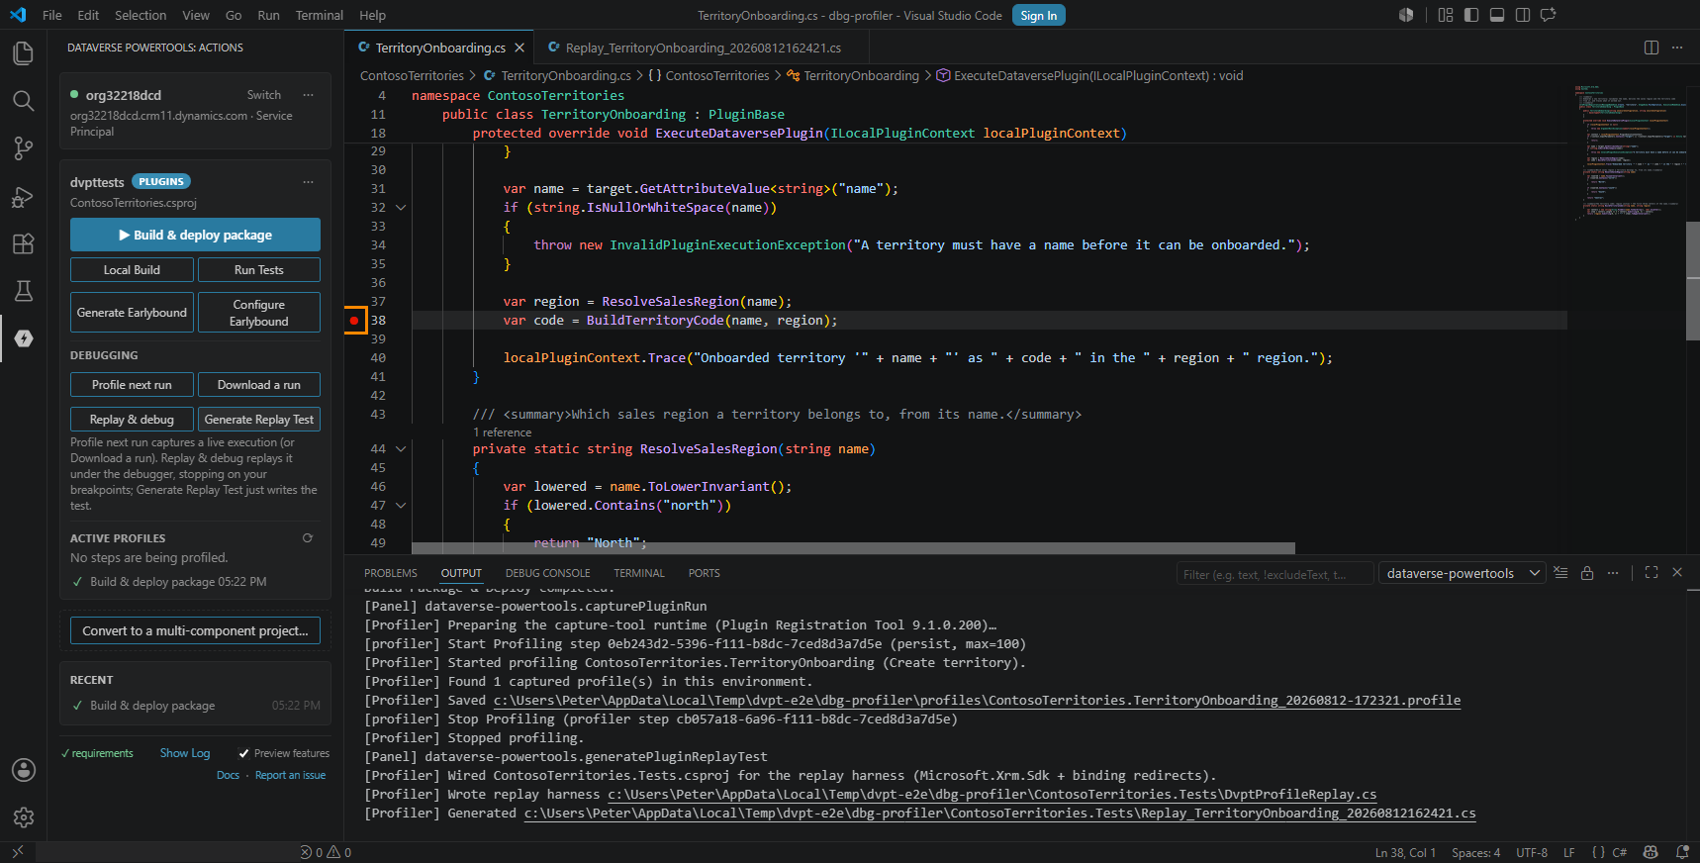Toggle Secondary Side Bar visibility
Screen dimensions: 1700x863
(x=1523, y=15)
